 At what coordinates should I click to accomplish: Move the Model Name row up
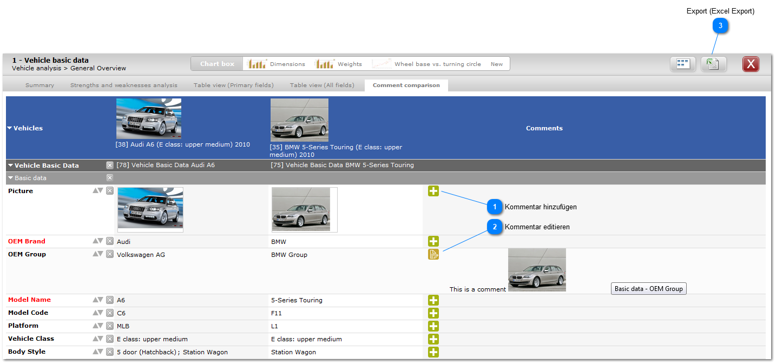coord(95,300)
